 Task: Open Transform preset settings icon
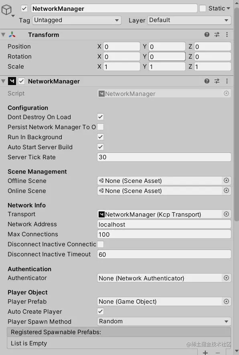coord(217,34)
